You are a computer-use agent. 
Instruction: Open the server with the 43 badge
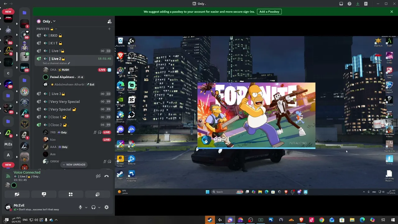pos(25,113)
